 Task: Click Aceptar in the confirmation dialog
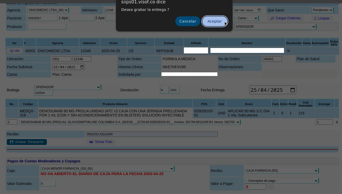pyautogui.click(x=215, y=21)
